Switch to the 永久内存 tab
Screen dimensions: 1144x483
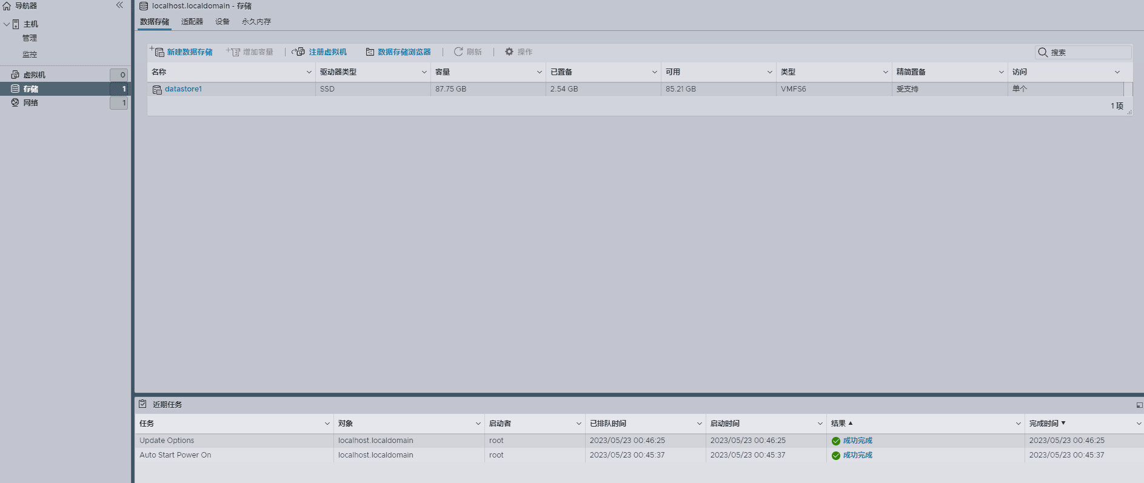(x=256, y=22)
